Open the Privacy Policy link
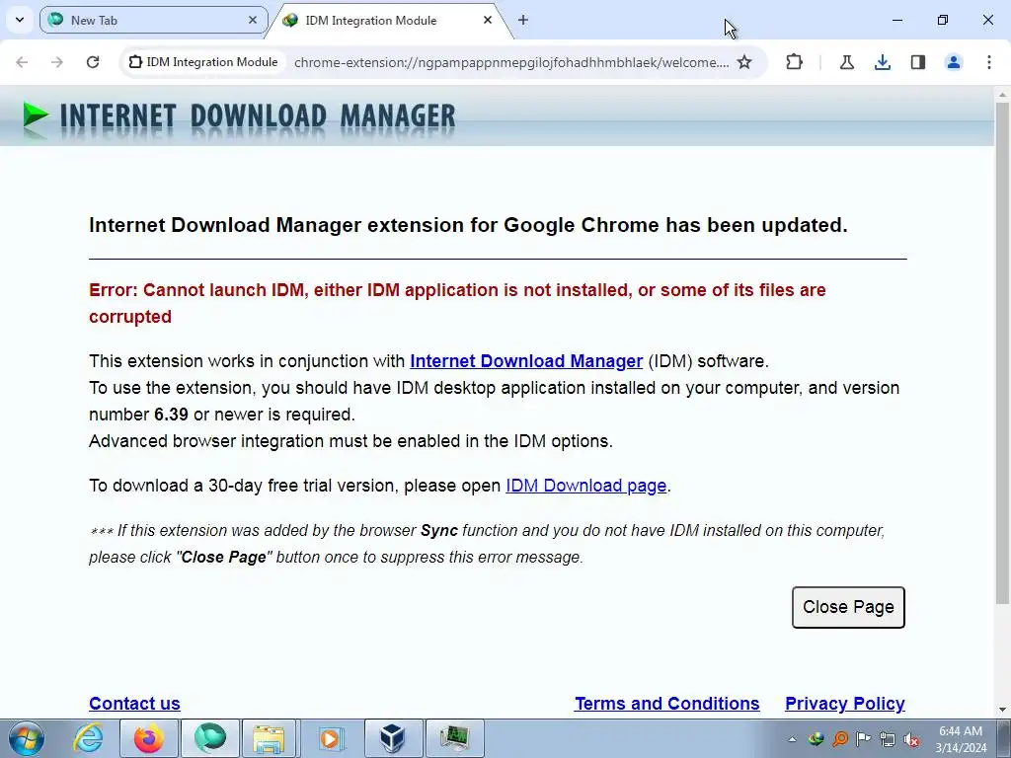Image resolution: width=1011 pixels, height=758 pixels. point(845,703)
